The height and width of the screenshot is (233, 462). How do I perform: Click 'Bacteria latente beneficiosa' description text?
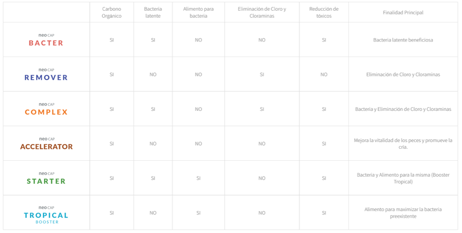tap(403, 40)
